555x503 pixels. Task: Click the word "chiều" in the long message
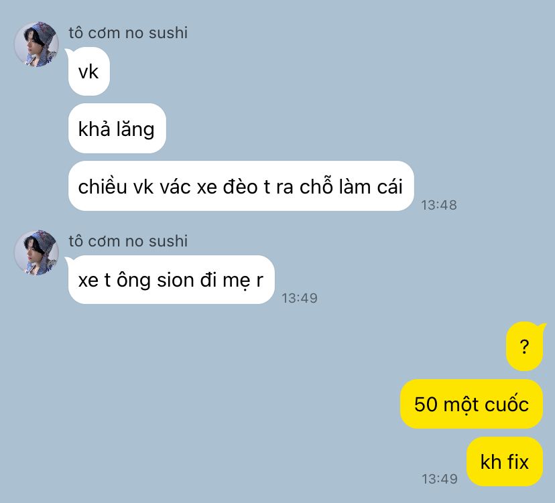[x=103, y=186]
